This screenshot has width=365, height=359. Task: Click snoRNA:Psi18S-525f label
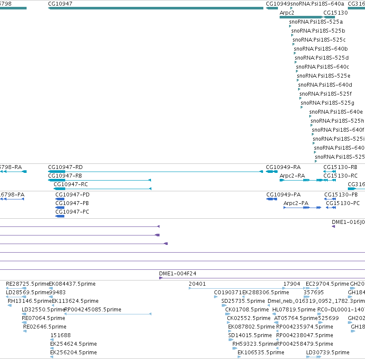[x=326, y=94]
